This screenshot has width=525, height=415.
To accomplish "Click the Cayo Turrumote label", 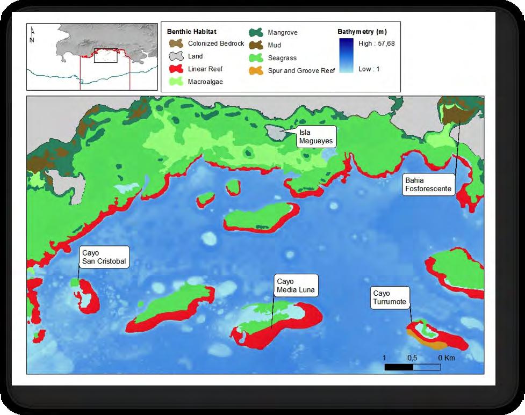I will pyautogui.click(x=390, y=297).
